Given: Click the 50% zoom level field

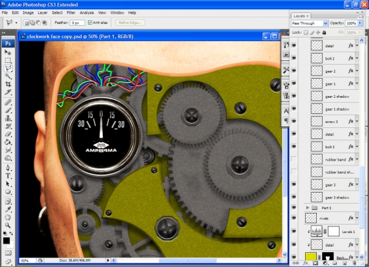Looking at the screenshot, I should [x=28, y=260].
